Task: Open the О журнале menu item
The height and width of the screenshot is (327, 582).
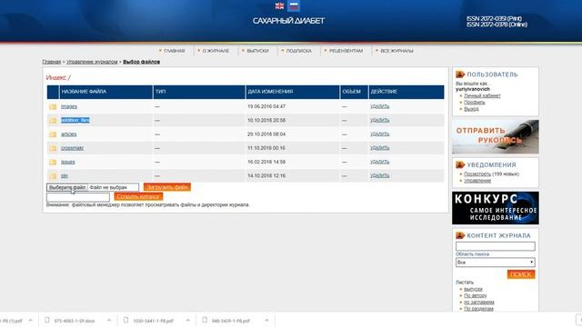Action: pos(216,51)
